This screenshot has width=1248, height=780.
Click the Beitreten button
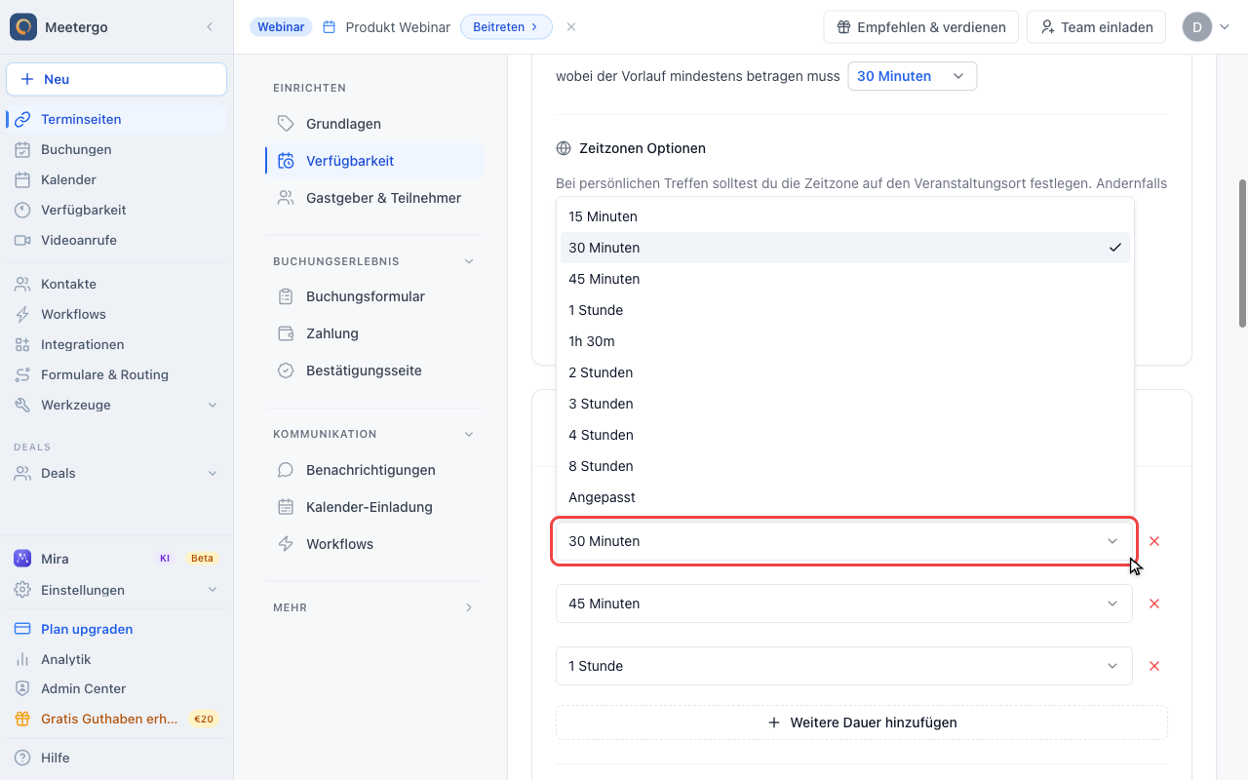coord(506,27)
